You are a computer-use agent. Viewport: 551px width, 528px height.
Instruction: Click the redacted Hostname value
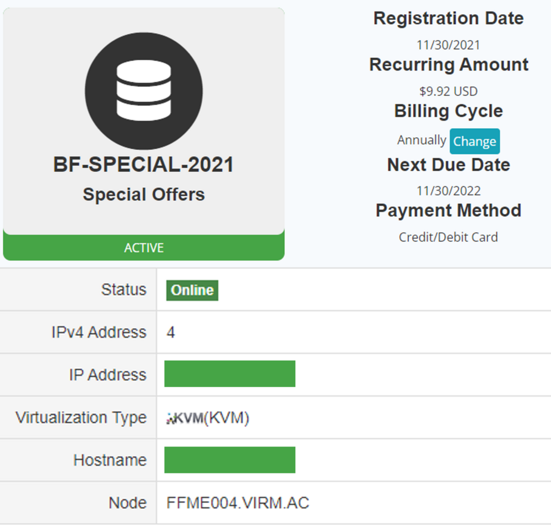tap(230, 460)
